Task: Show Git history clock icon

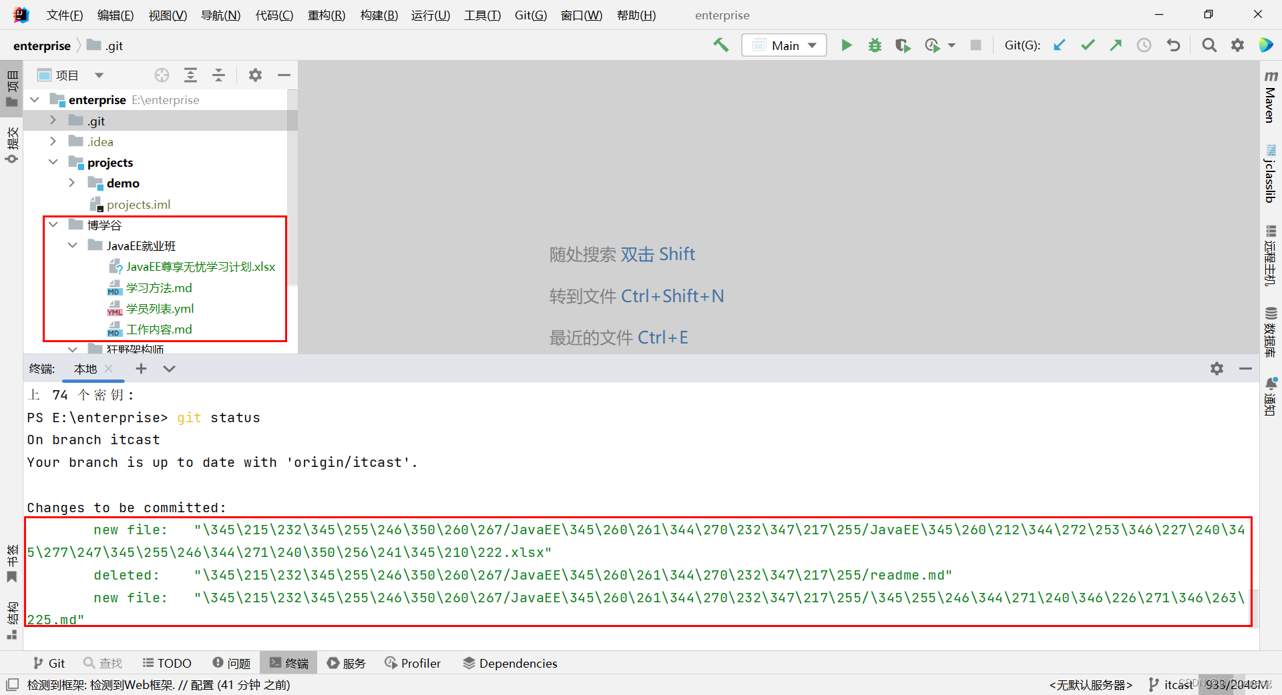Action: click(x=1144, y=45)
